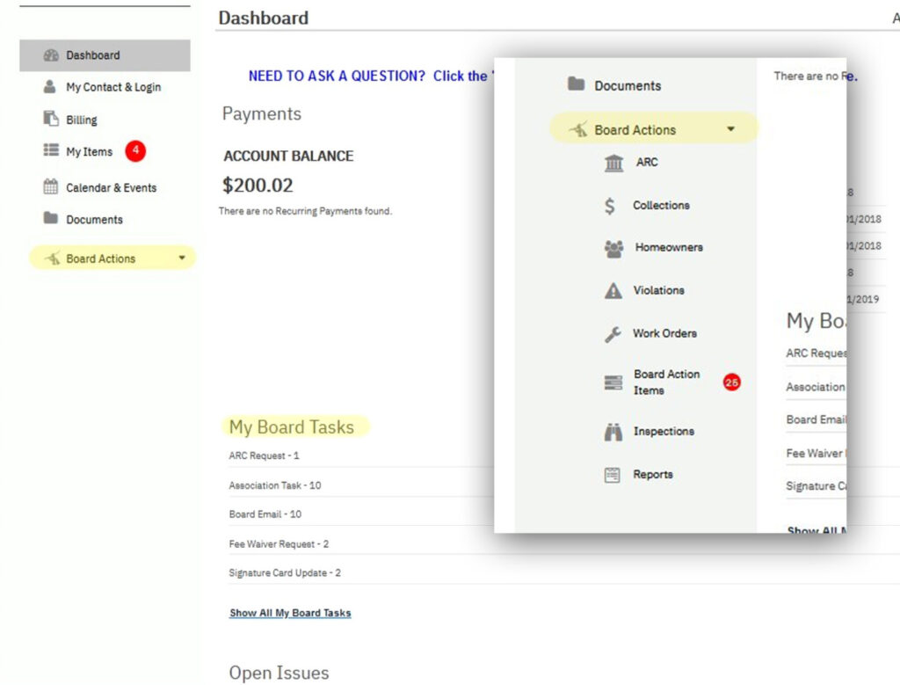This screenshot has height=685, width=900.
Task: Click the Documents folder icon in the zoomed panel
Action: tap(577, 84)
